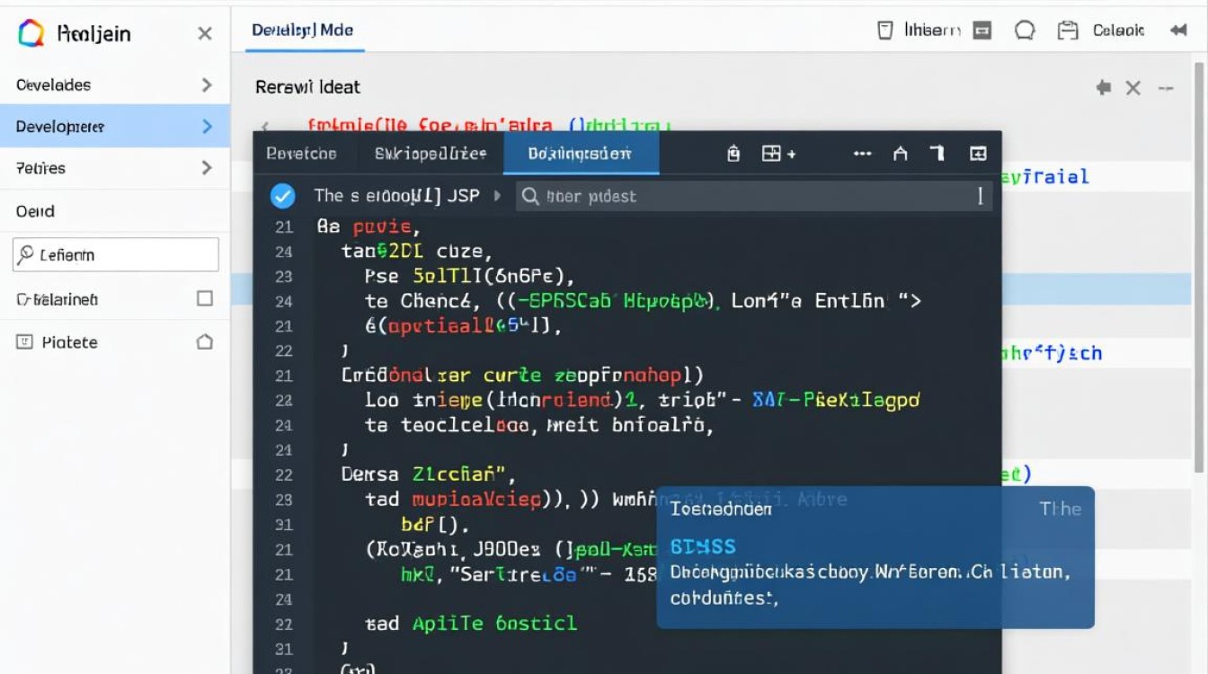Select the middle tab in dark panel
The image size is (1208, 674).
(431, 154)
